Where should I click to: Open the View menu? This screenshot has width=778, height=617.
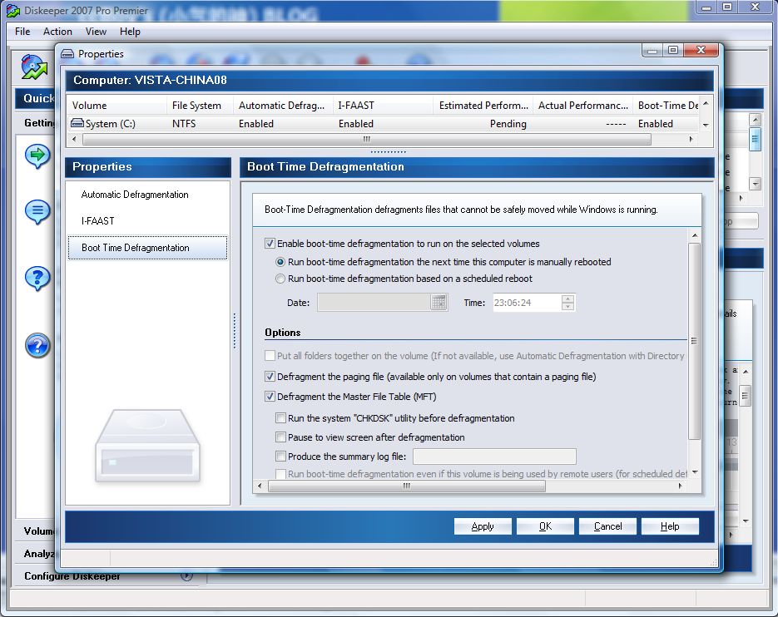click(x=96, y=32)
